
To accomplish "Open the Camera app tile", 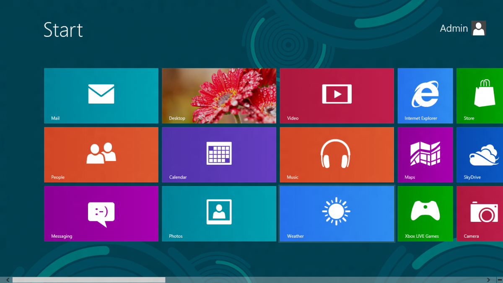I will [480, 214].
